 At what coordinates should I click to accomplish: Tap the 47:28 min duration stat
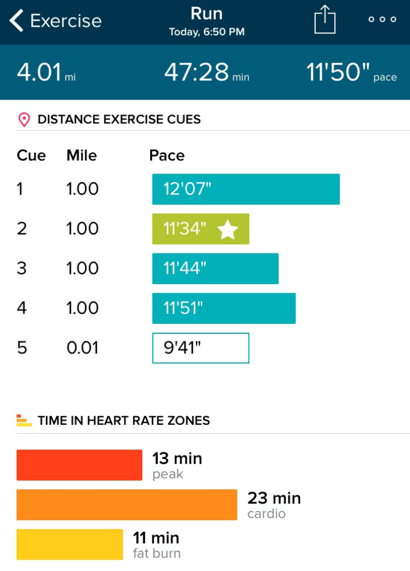coord(204,73)
